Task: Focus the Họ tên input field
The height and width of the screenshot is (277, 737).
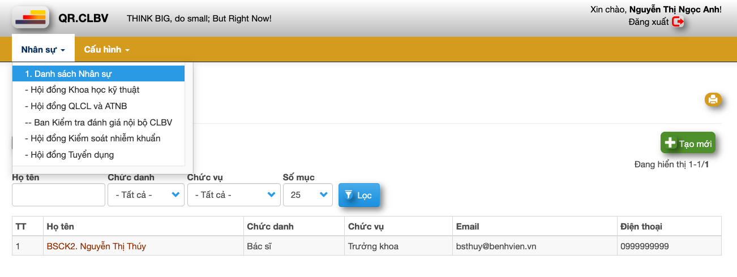Action: click(58, 195)
